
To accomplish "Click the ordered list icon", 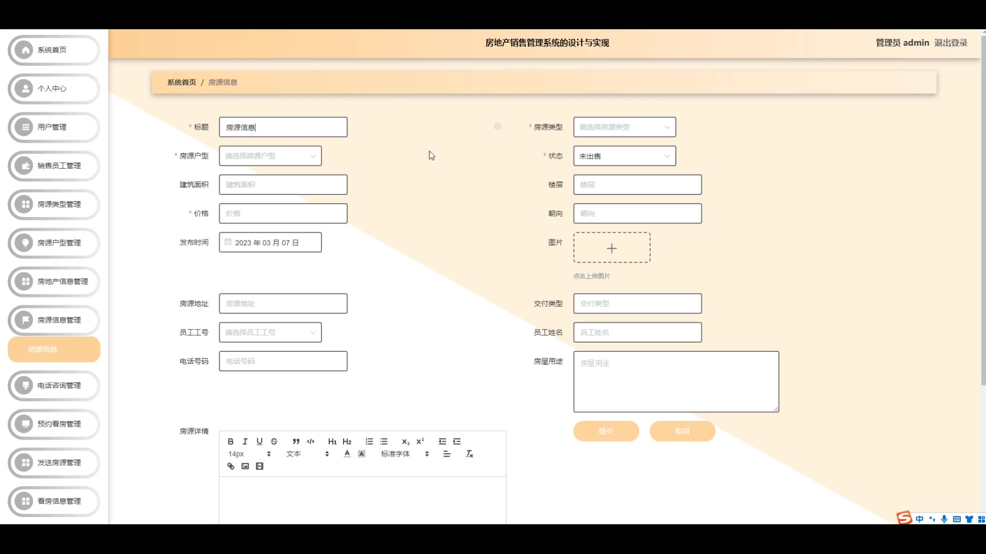I will (369, 441).
